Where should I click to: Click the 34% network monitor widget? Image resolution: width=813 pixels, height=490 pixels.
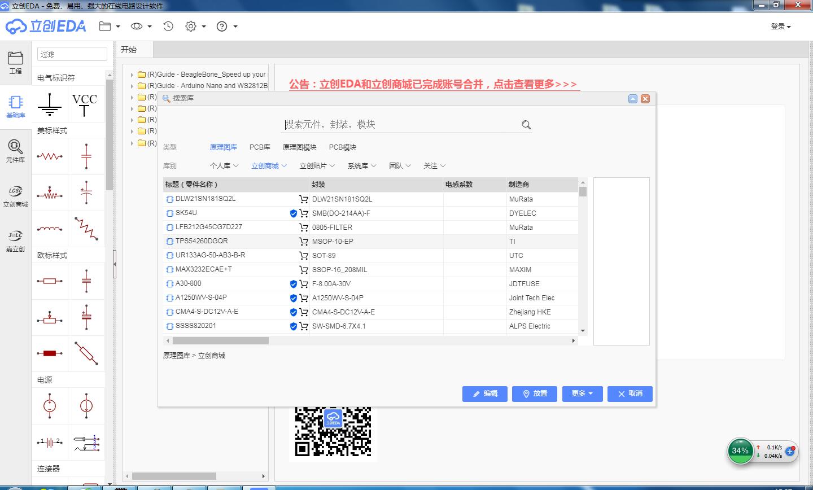(740, 451)
